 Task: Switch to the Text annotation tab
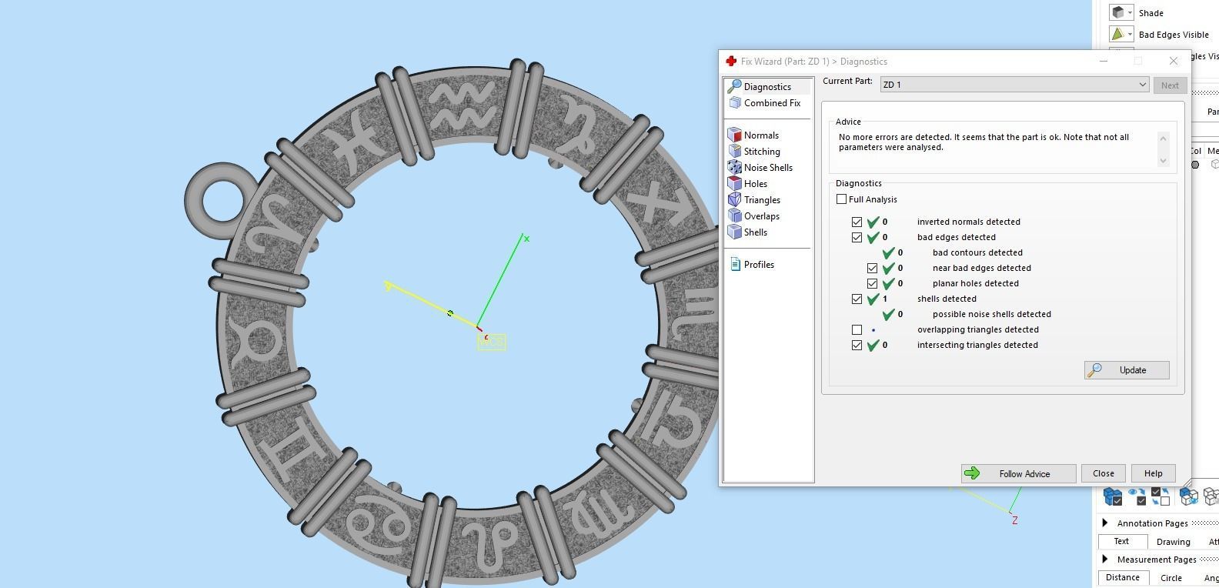pos(1121,541)
